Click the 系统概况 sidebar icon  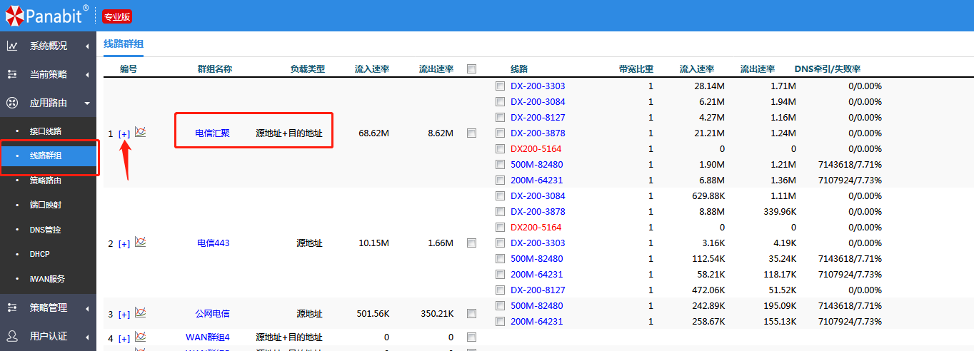12,46
